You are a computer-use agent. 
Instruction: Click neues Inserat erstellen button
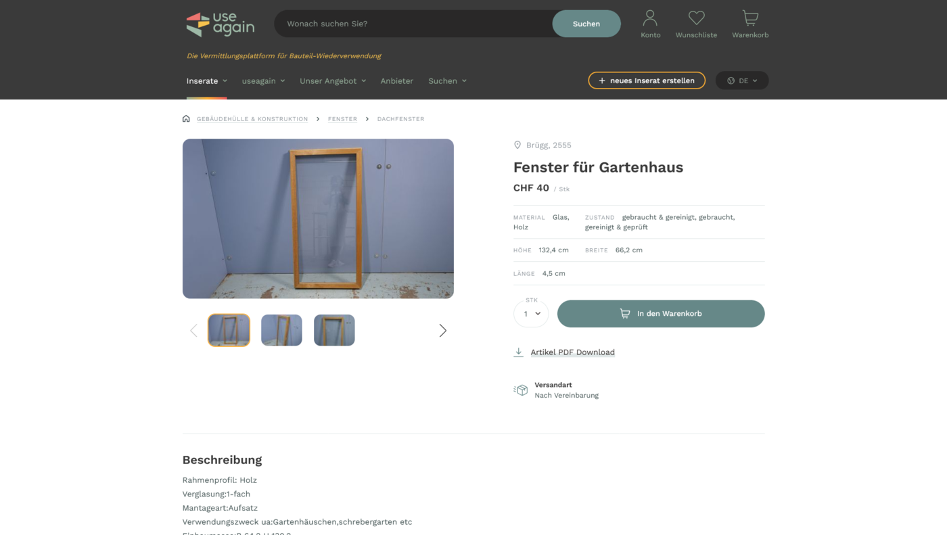point(647,80)
